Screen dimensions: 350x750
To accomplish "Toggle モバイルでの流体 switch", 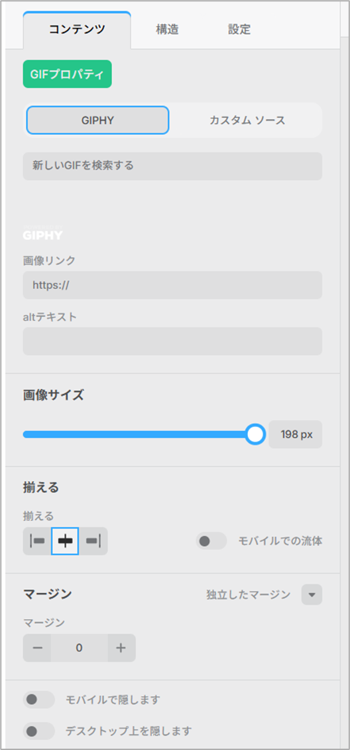I will [x=211, y=541].
